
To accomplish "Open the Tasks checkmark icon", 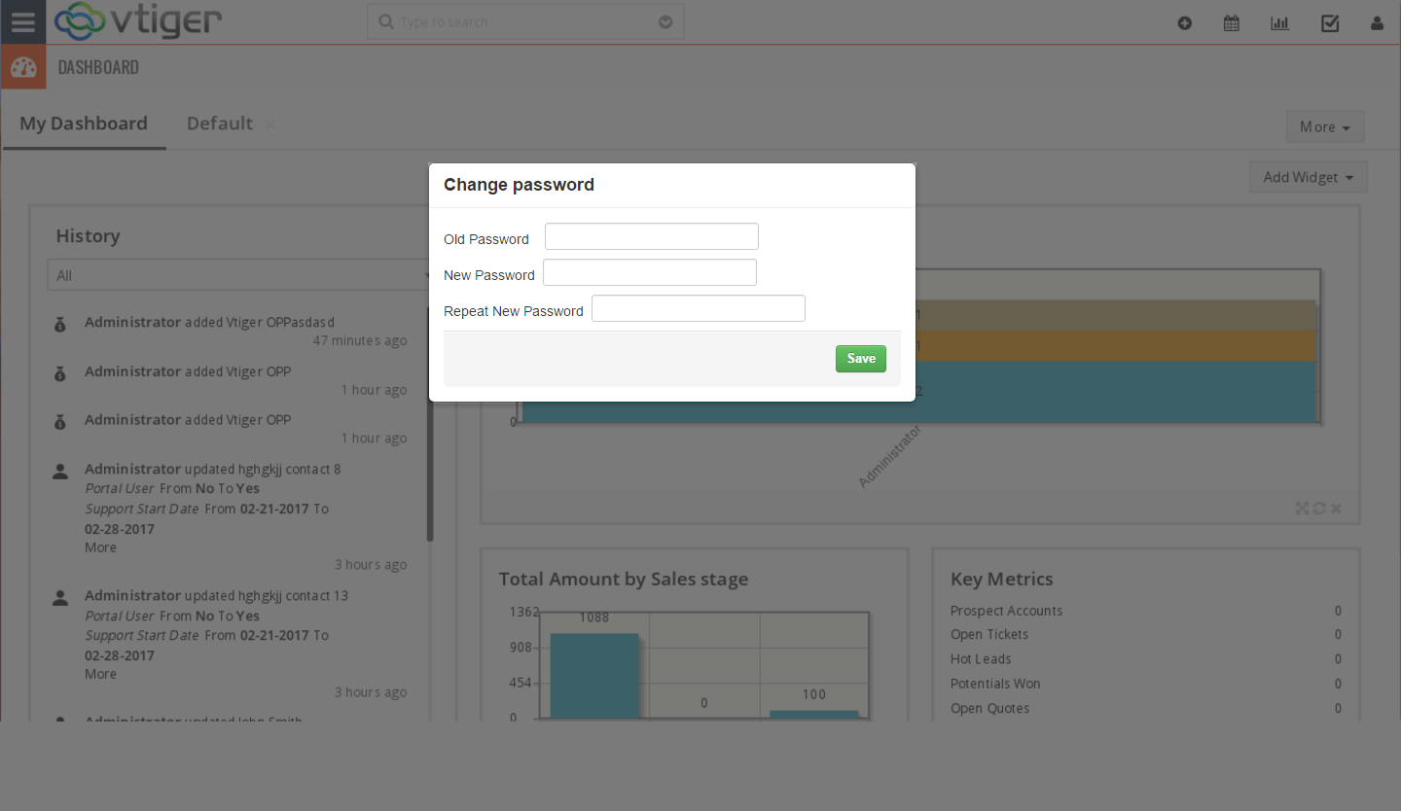I will (1330, 21).
